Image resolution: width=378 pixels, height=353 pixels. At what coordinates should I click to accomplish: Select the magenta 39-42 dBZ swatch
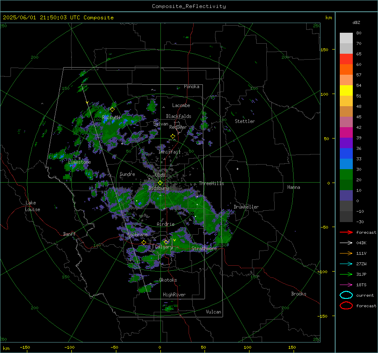coord(346,133)
